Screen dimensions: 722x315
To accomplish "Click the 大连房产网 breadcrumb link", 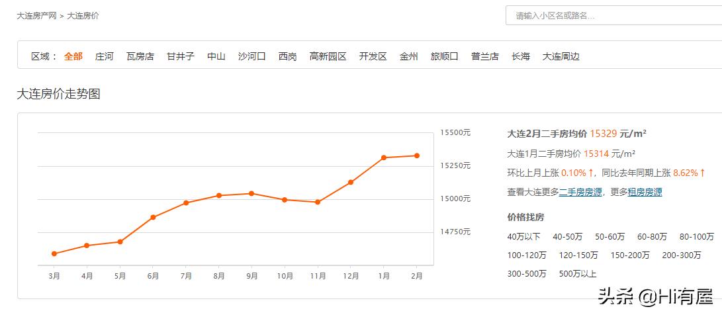I will pyautogui.click(x=36, y=15).
